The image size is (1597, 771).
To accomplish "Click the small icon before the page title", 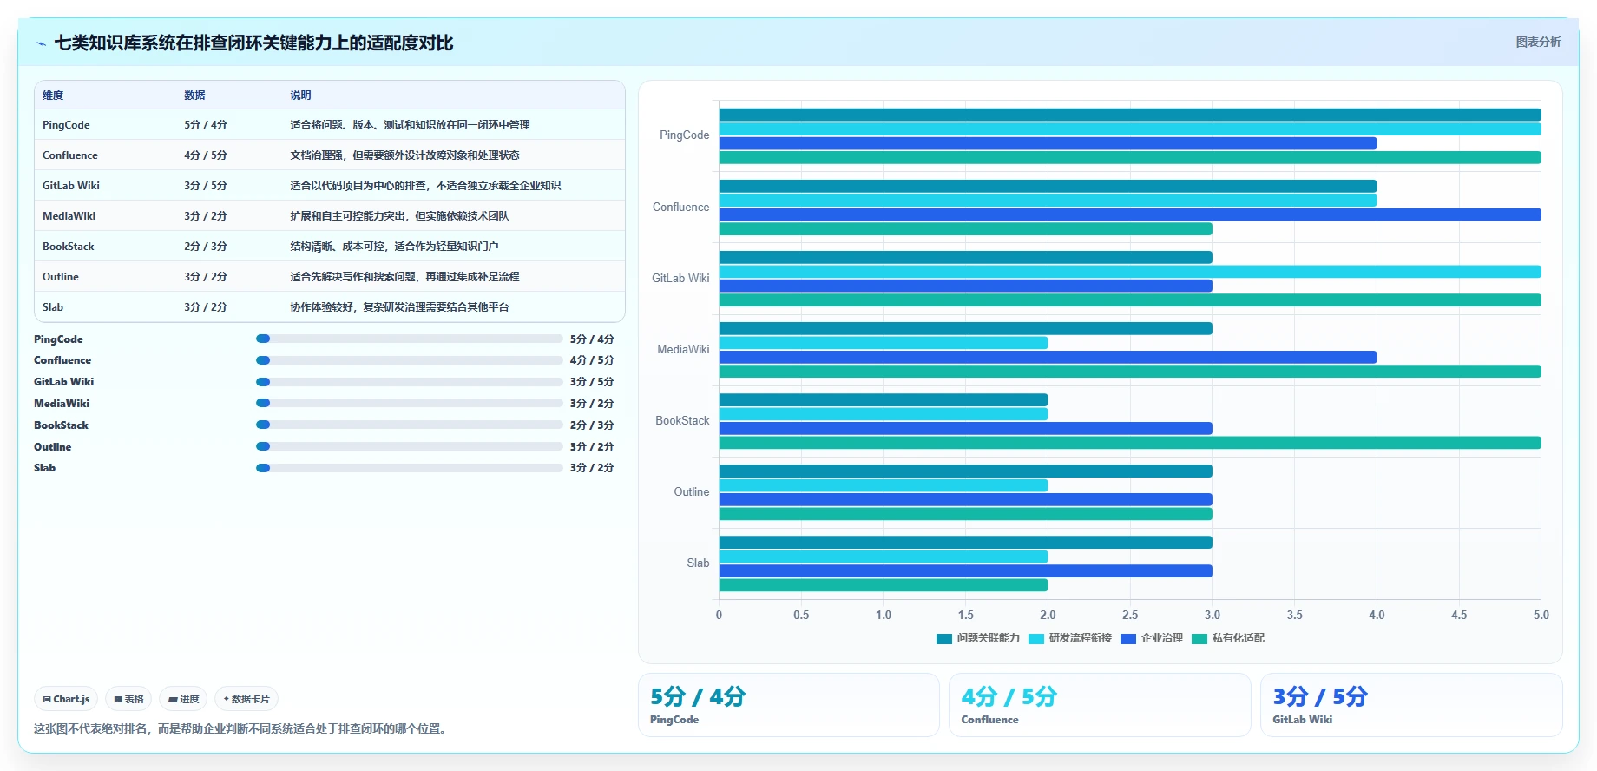I will tap(41, 43).
